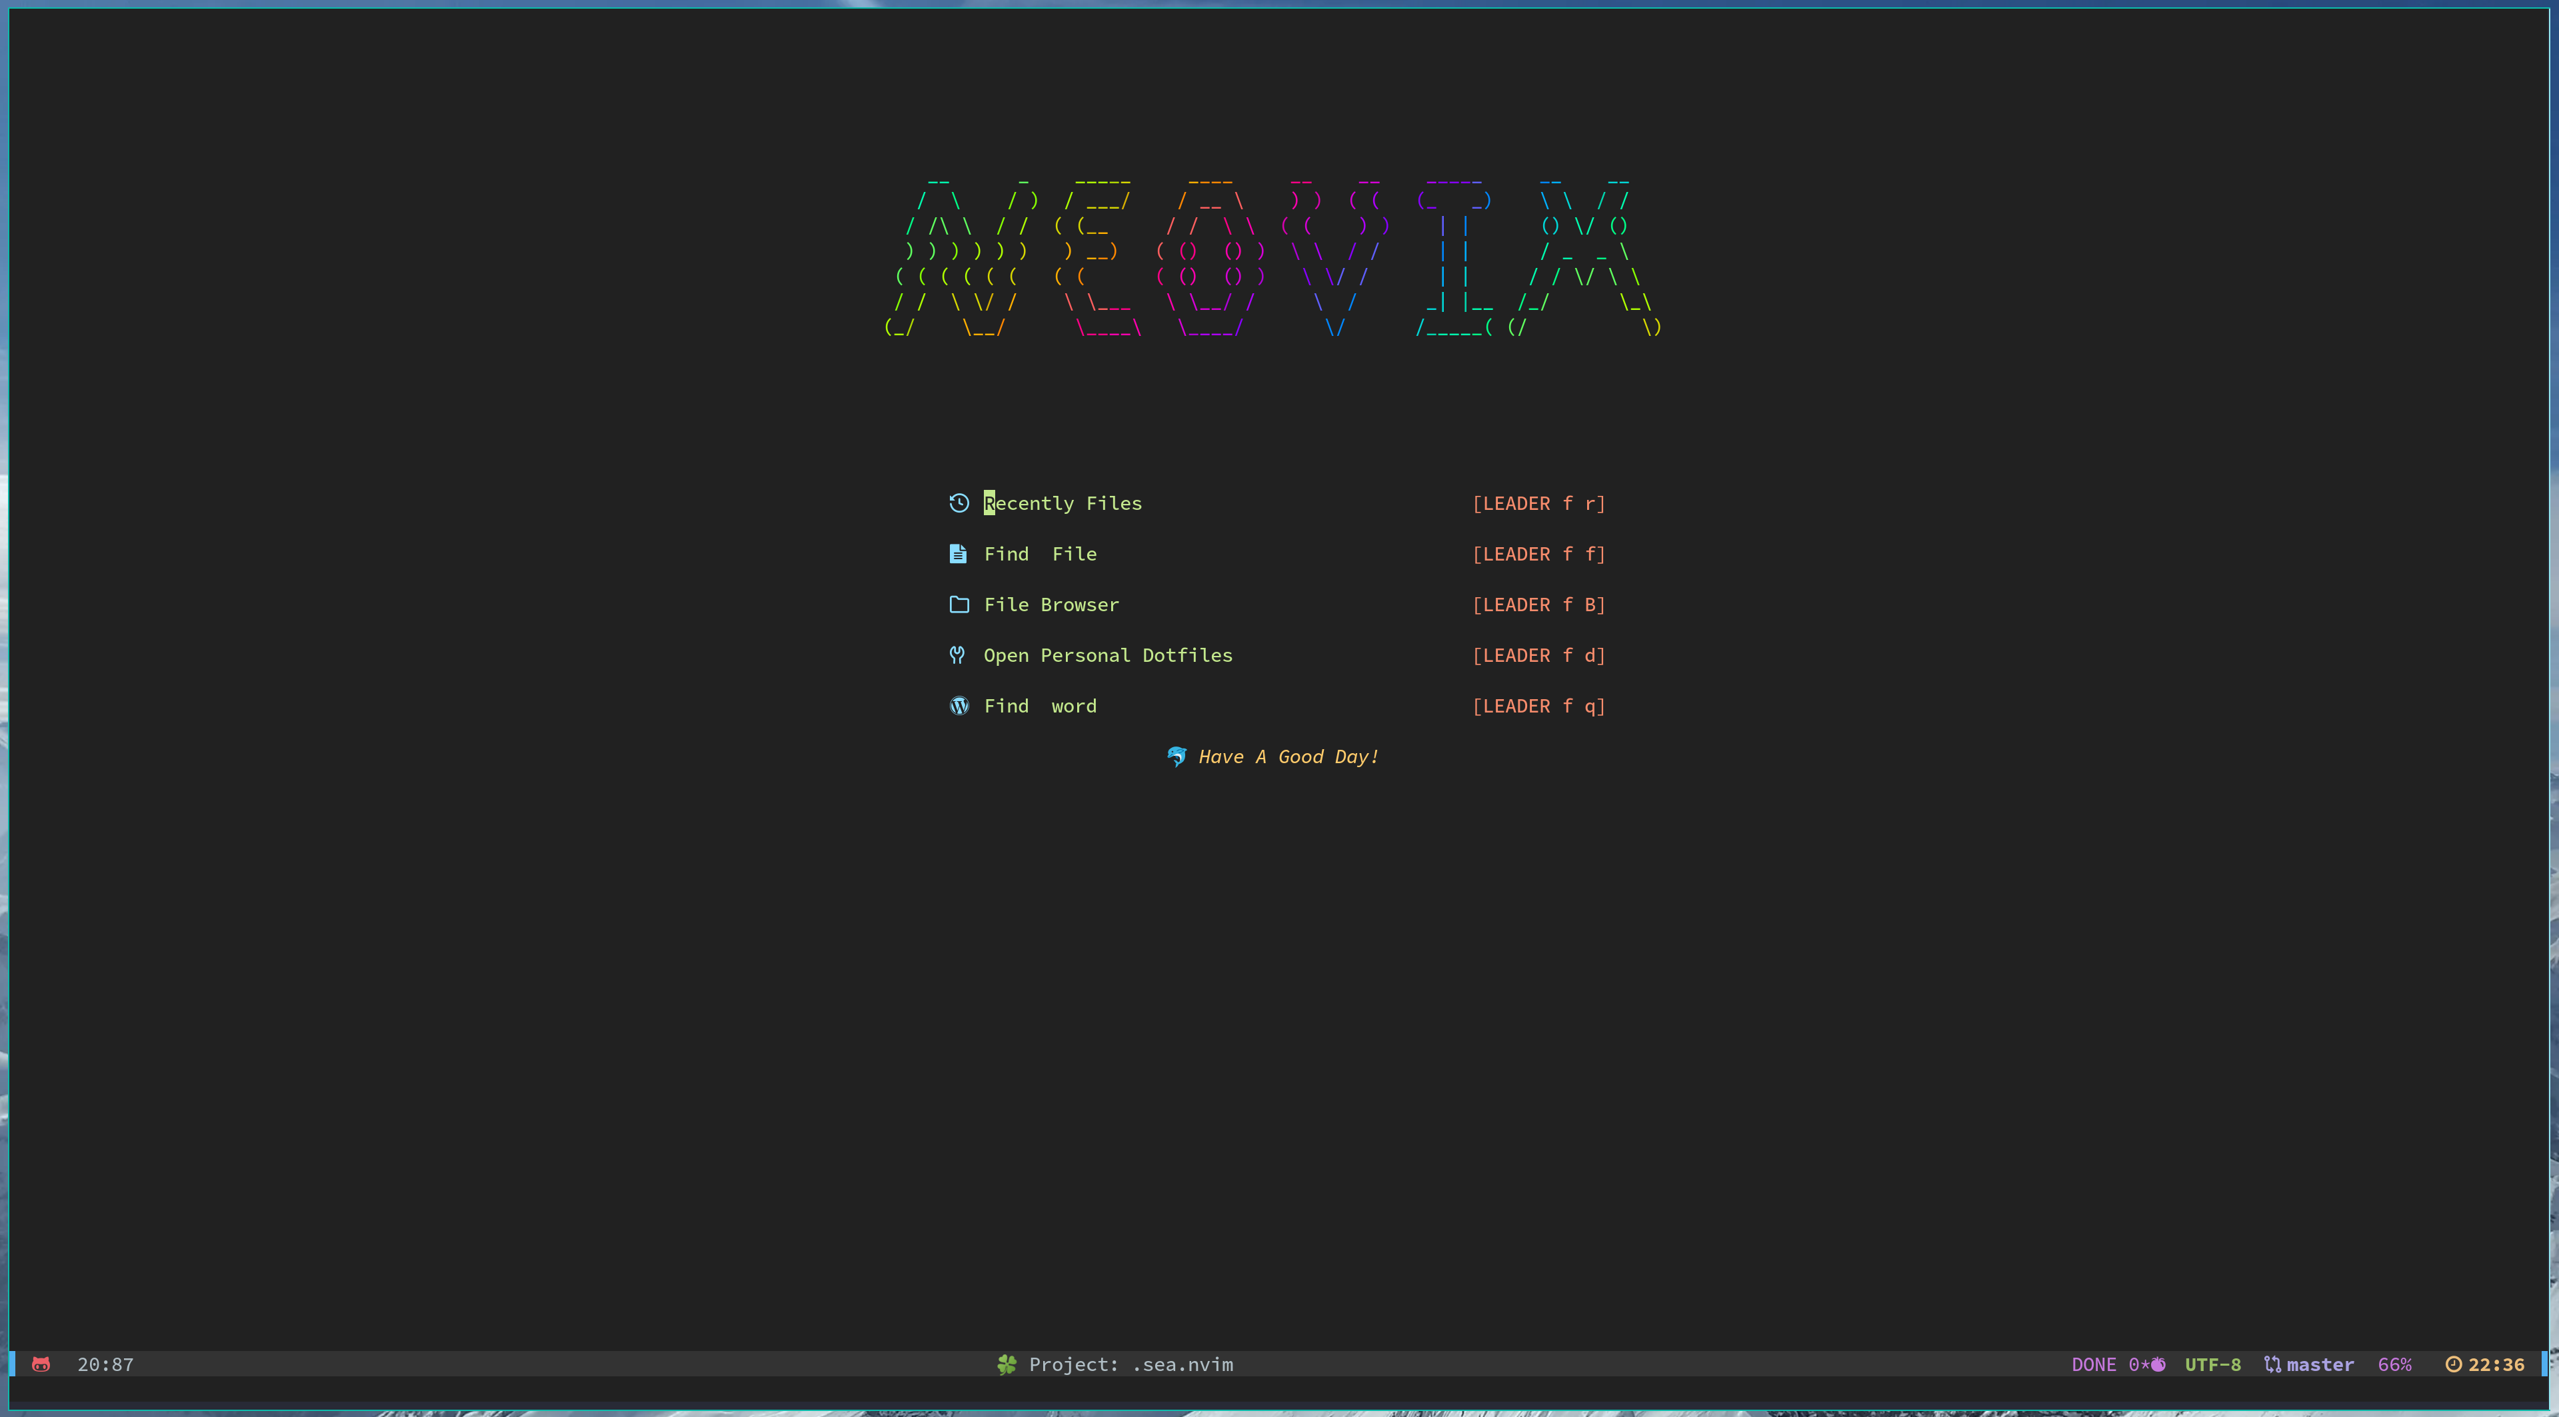Click the clock icon next to 22:36
2559x1417 pixels.
coord(2453,1364)
